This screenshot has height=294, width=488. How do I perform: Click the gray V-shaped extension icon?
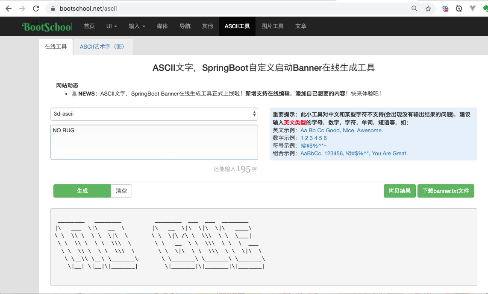pos(473,9)
